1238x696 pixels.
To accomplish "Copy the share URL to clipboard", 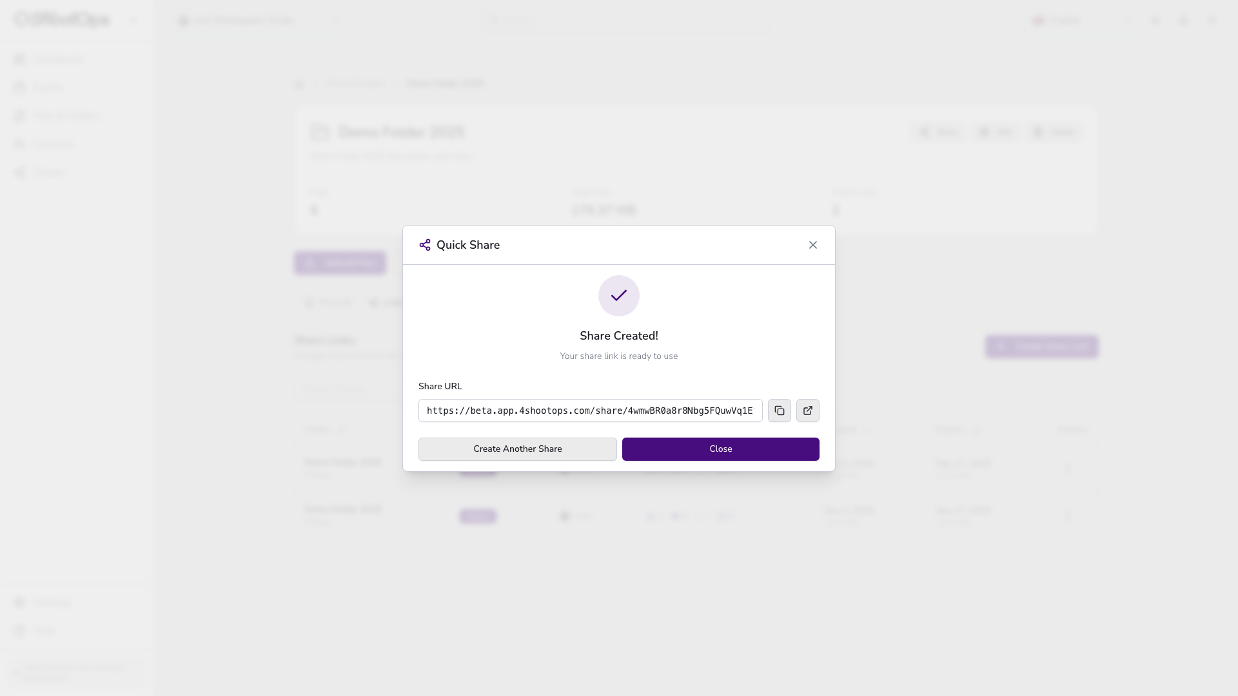I will tap(779, 411).
